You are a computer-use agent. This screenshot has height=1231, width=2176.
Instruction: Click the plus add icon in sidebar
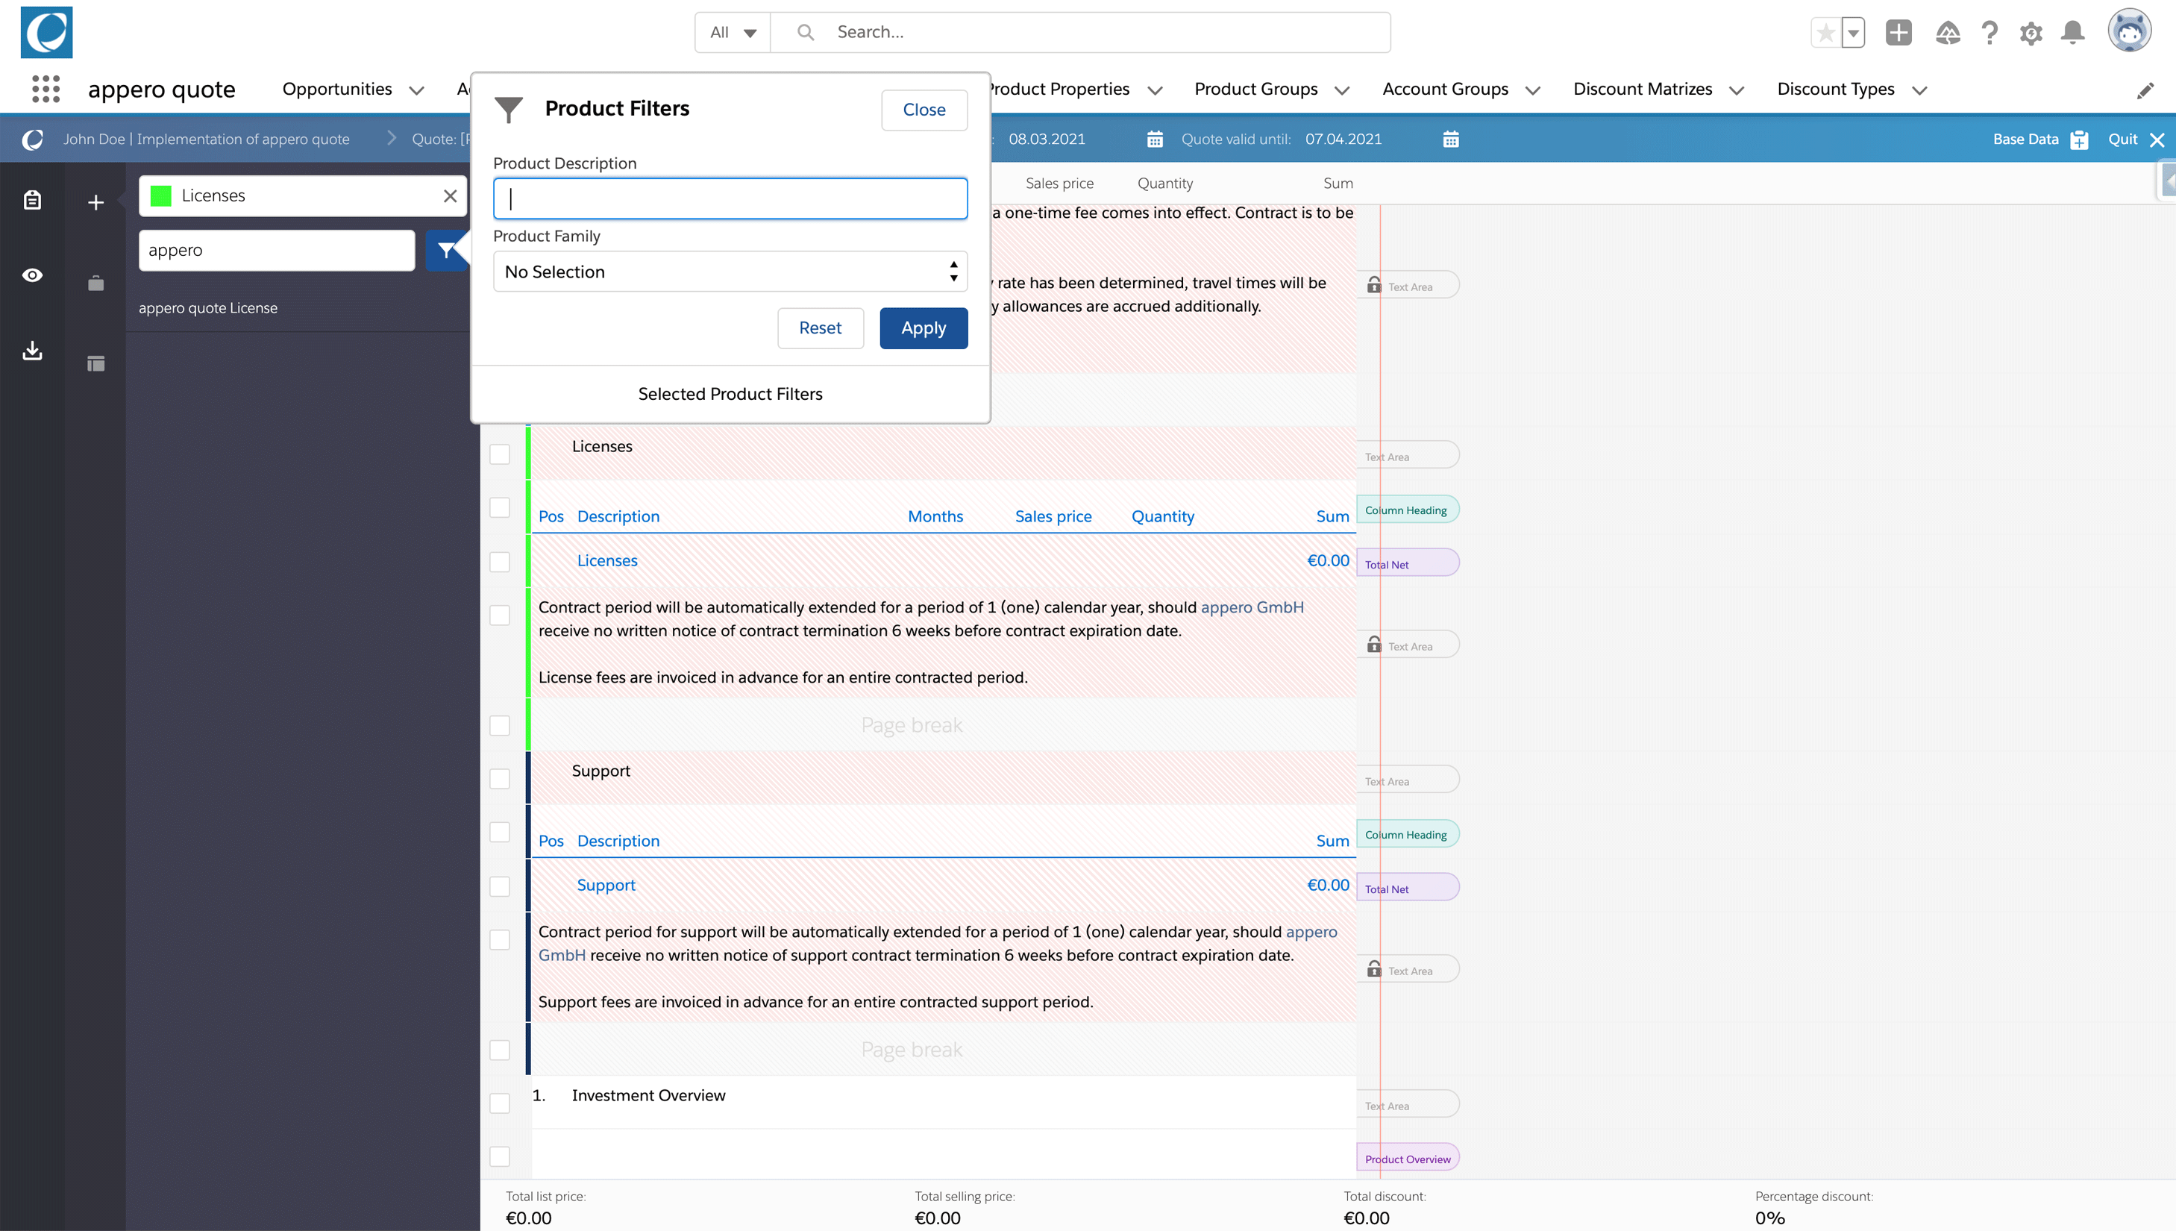(95, 202)
